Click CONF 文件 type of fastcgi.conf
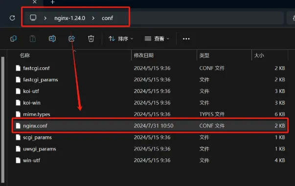This screenshot has width=295, height=186. pyautogui.click(x=212, y=68)
